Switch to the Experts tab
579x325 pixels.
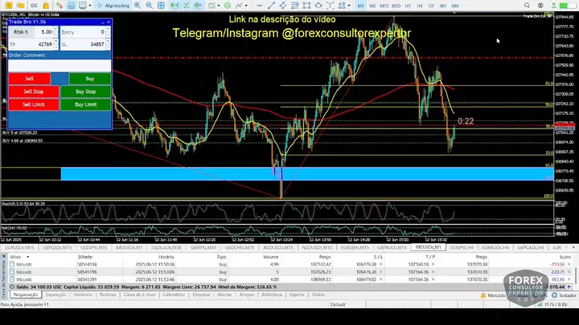(x=297, y=295)
